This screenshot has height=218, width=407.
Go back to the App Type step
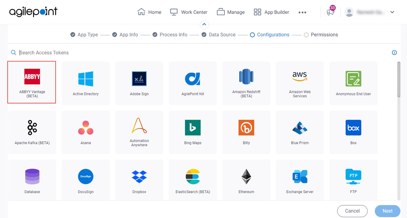[x=84, y=35]
